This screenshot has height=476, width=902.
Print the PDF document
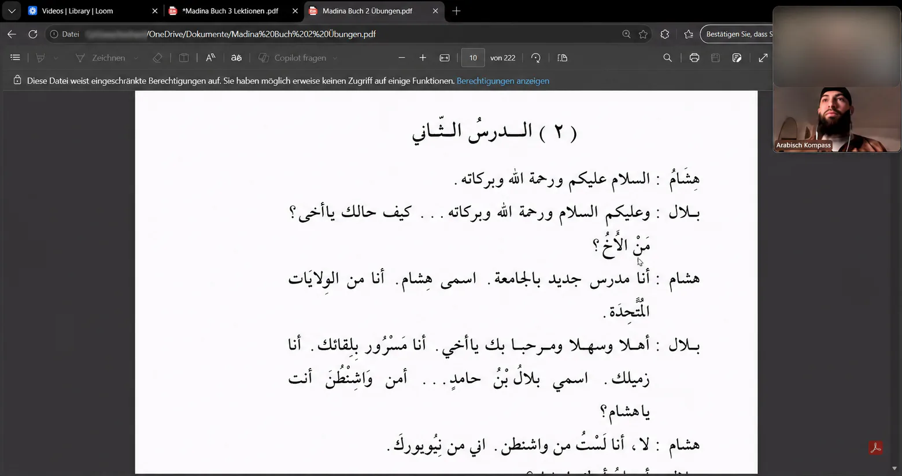[694, 58]
